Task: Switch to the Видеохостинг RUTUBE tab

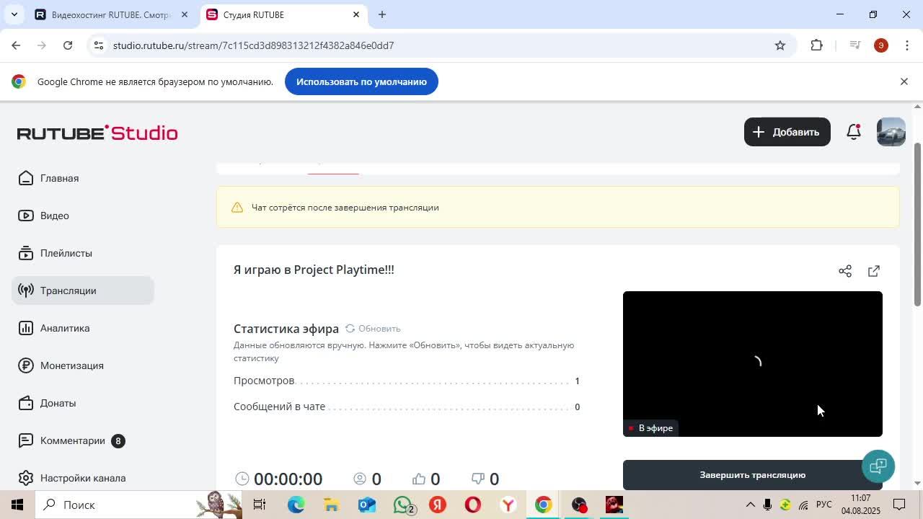Action: click(112, 14)
